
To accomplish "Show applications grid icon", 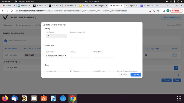I will tap(179, 98).
